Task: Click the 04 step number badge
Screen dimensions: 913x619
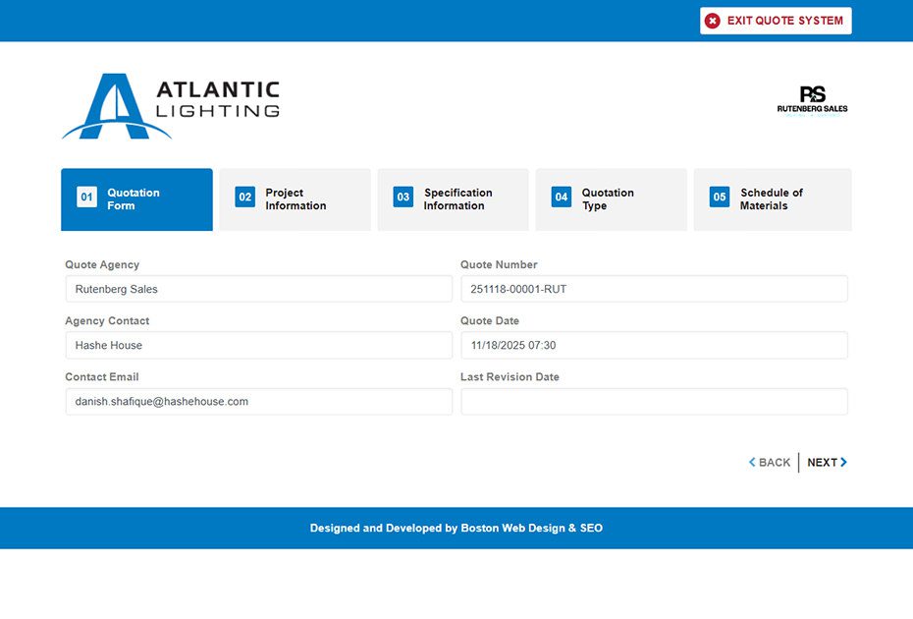Action: click(x=561, y=197)
